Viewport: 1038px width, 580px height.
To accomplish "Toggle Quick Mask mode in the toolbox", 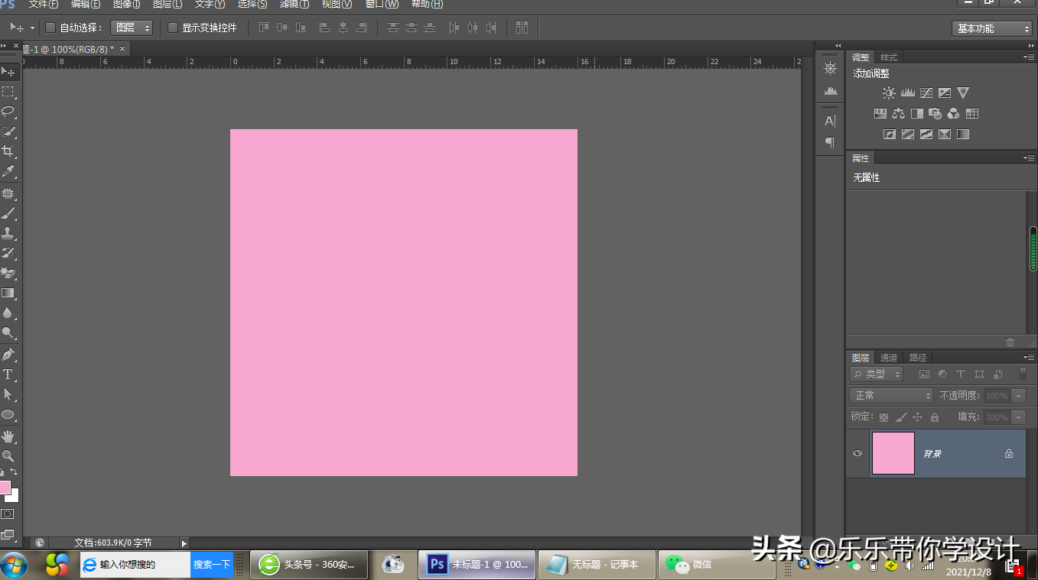I will [8, 514].
